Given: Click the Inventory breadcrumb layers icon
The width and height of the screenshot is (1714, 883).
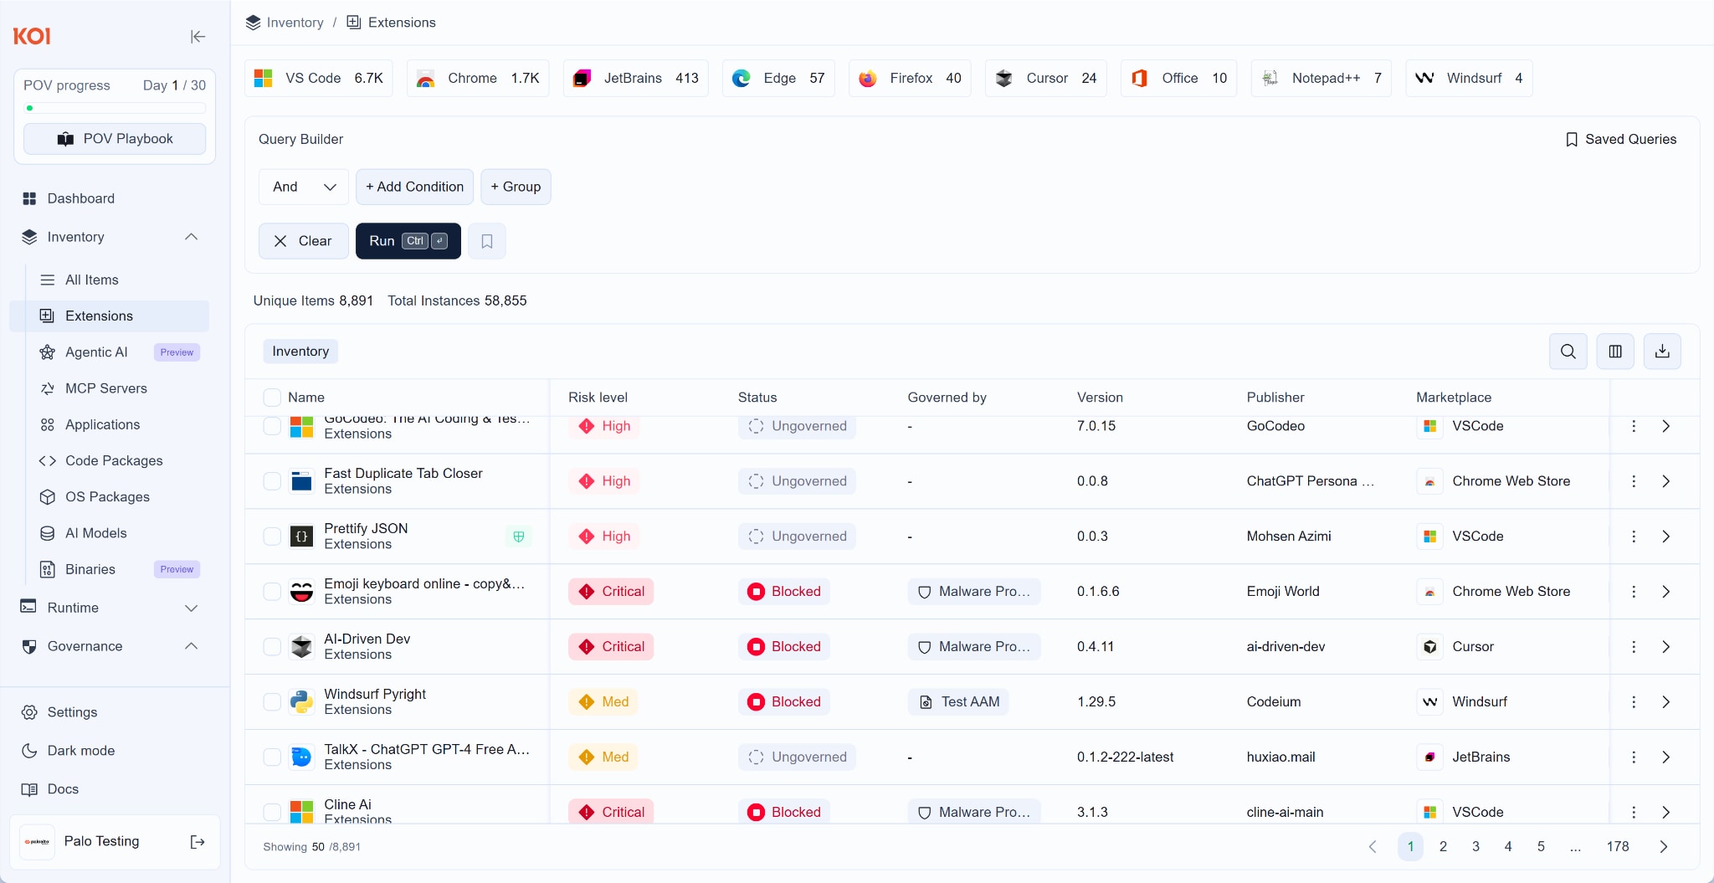Looking at the screenshot, I should (254, 23).
